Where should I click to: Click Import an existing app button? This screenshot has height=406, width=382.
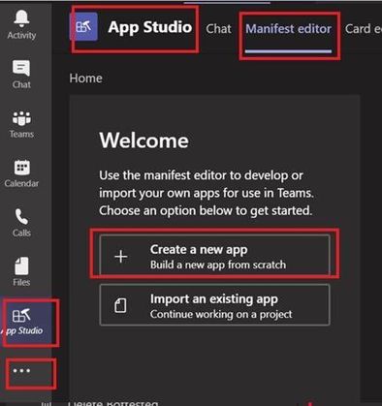pyautogui.click(x=215, y=305)
